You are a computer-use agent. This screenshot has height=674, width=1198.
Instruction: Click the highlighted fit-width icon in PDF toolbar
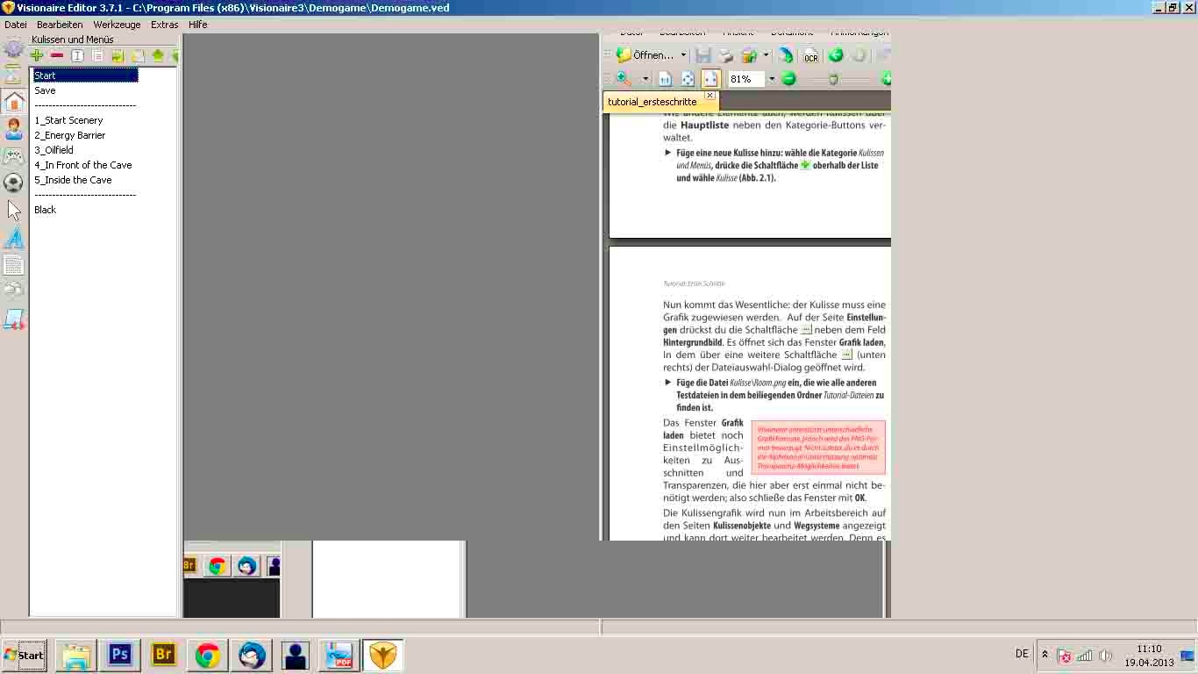tap(710, 79)
